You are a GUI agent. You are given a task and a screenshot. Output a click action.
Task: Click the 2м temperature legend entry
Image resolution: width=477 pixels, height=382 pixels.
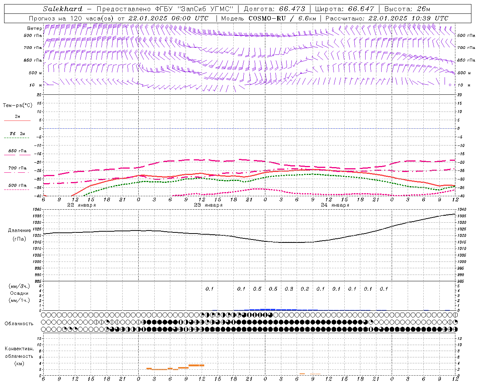18,117
